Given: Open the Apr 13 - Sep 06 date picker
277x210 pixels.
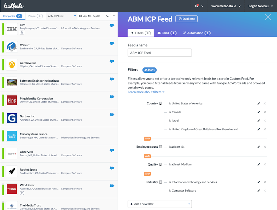Looking at the screenshot, I should (90, 16).
